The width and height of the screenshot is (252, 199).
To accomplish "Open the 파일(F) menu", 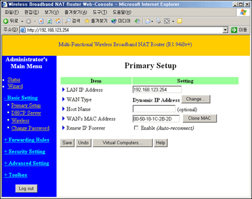I will click(x=12, y=12).
